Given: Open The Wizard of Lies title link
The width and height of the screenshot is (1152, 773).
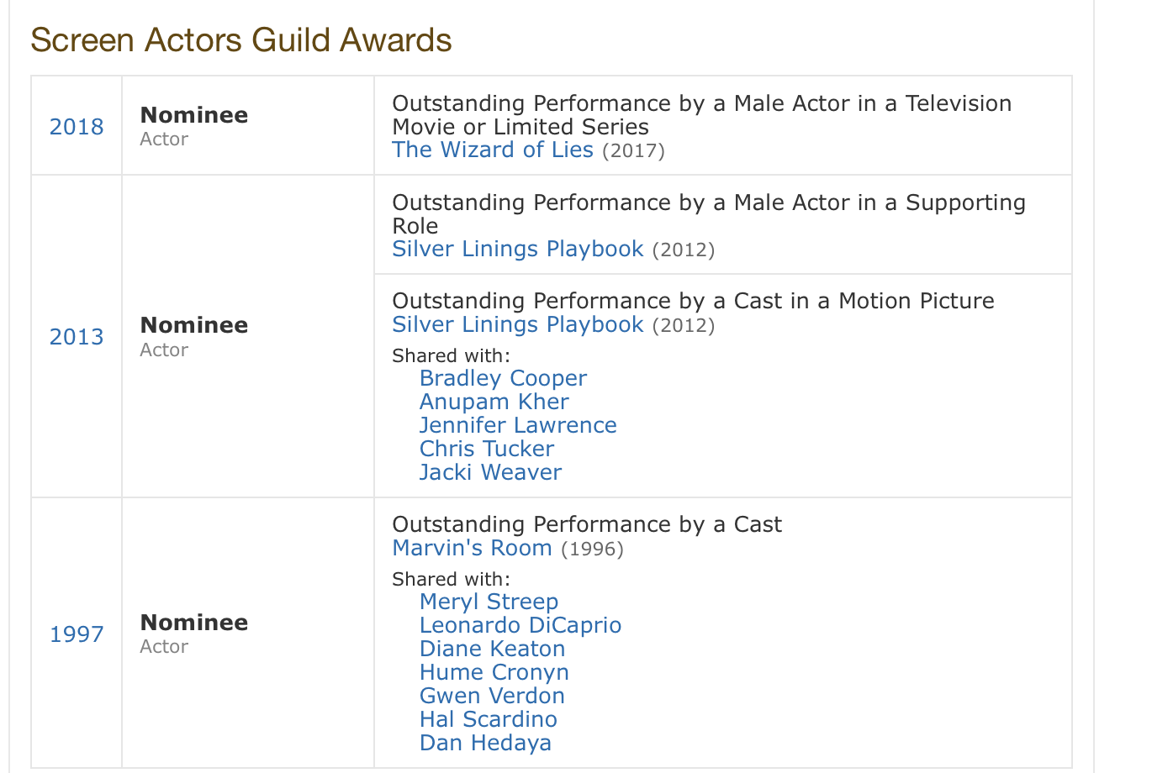Looking at the screenshot, I should pyautogui.click(x=493, y=150).
